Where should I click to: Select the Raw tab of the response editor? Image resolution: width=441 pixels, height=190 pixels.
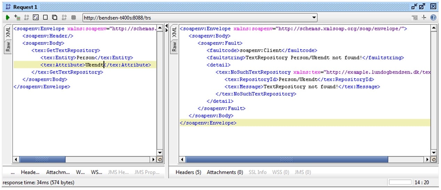174,47
